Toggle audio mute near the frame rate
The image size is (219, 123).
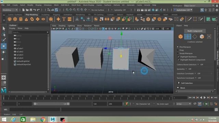point(206,104)
